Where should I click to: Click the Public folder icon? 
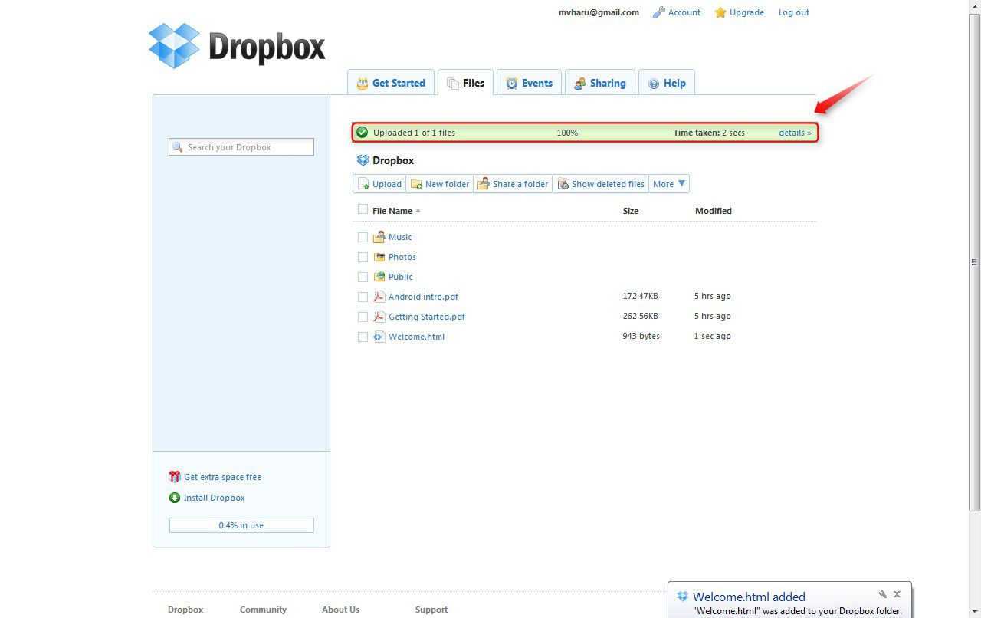tap(379, 277)
